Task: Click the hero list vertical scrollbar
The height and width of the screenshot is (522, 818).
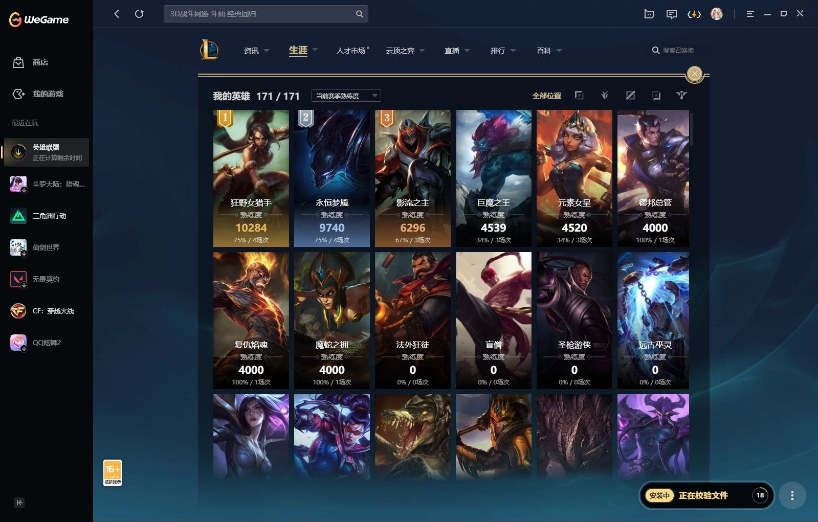Action: (692, 129)
